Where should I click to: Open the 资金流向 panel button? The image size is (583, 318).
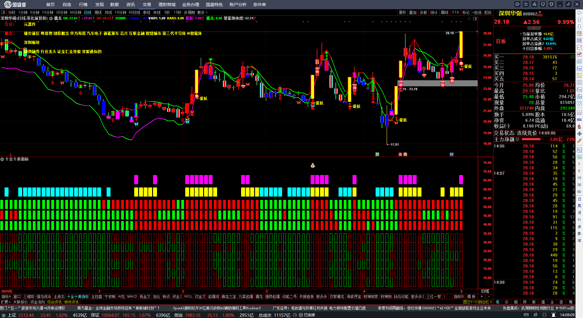point(38,302)
